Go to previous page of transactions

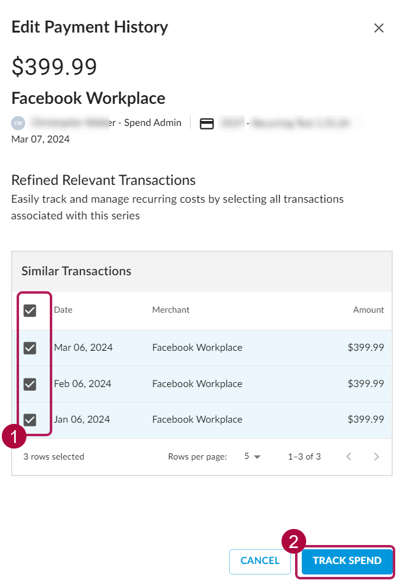[349, 457]
